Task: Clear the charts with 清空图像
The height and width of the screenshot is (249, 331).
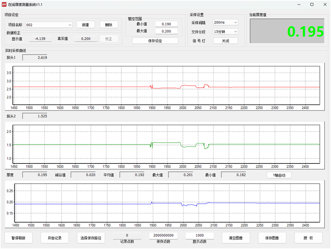Action: coord(236,238)
